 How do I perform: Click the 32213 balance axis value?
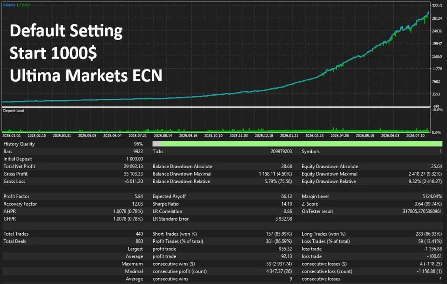(437, 6)
